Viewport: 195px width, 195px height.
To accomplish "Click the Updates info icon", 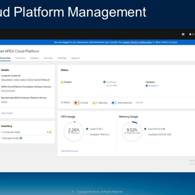I will click(x=147, y=86).
